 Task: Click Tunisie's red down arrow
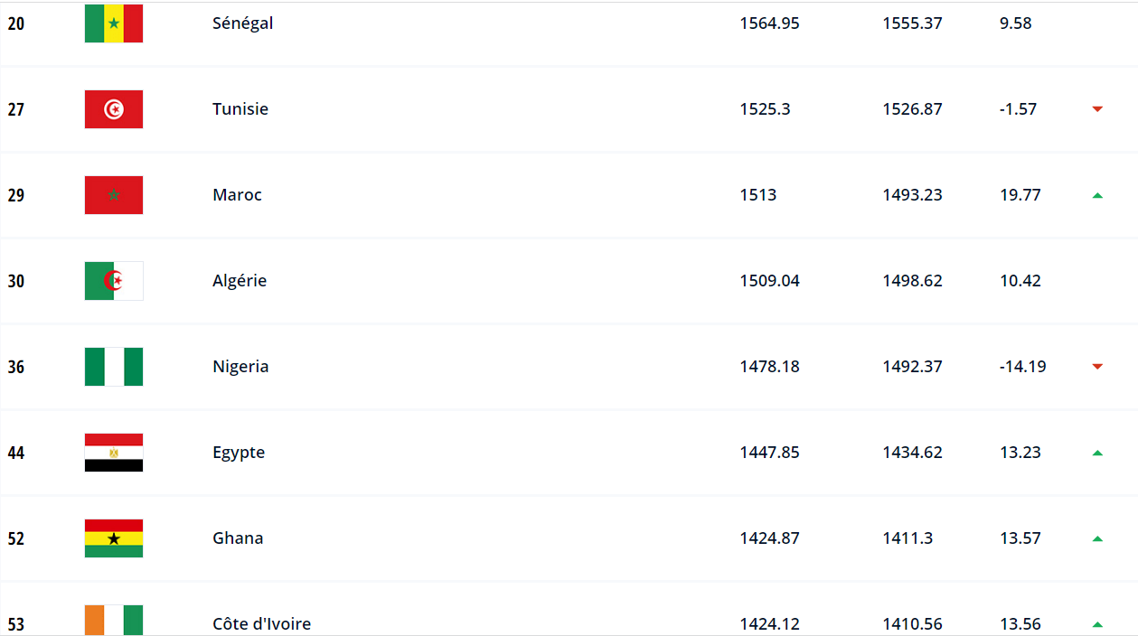pos(1097,109)
